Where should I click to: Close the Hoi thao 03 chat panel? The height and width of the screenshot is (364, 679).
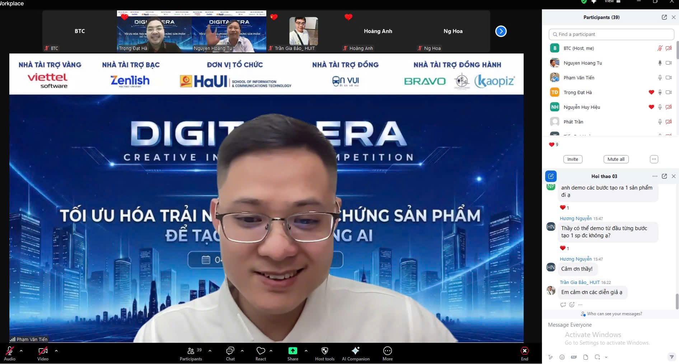[x=674, y=176]
